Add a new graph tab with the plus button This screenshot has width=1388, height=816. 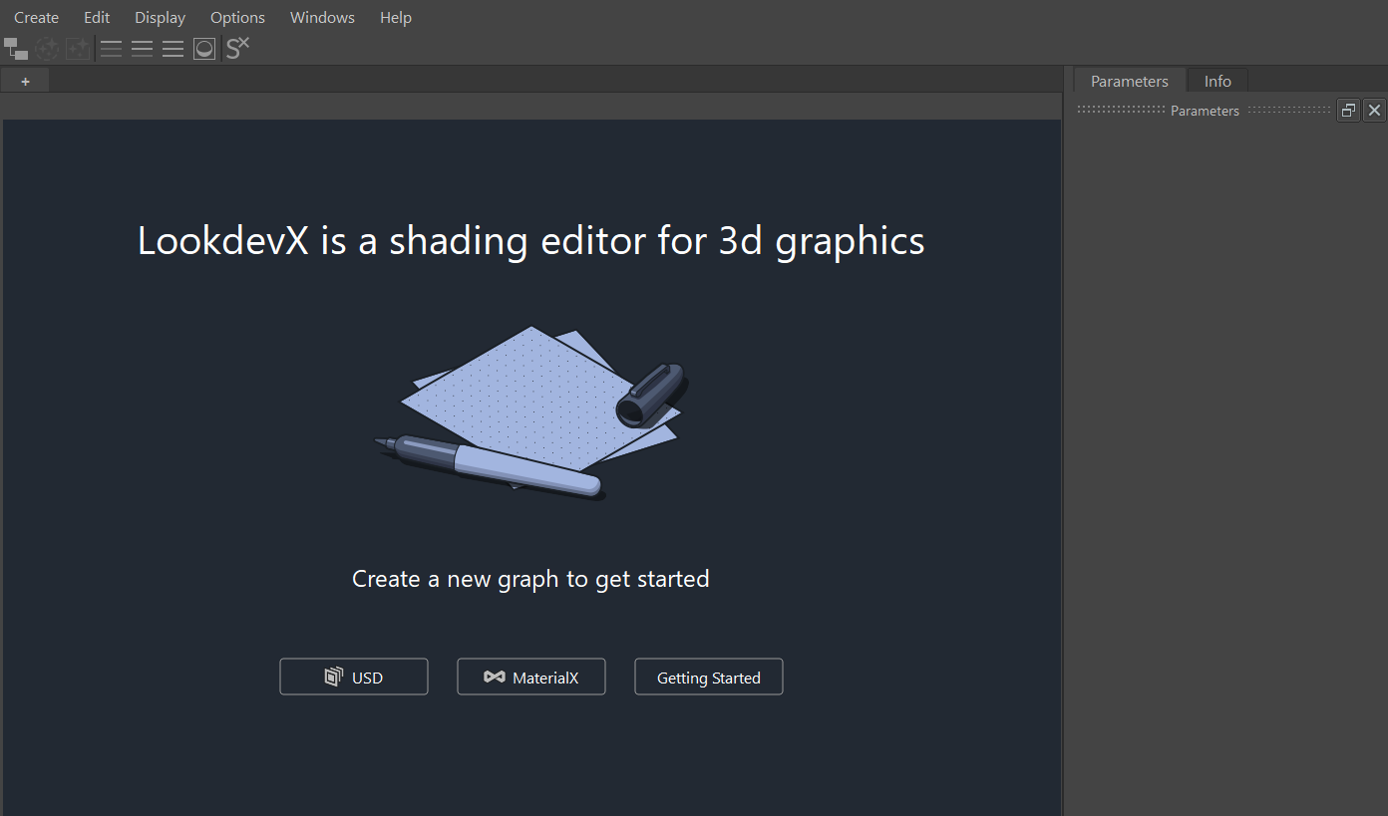pos(25,81)
